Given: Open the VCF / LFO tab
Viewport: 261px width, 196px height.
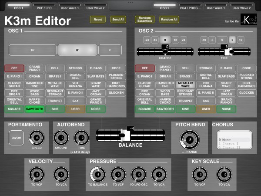Looking at the screenshot, I should (x=44, y=7).
